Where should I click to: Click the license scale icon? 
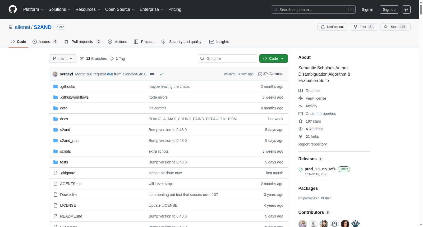[x=301, y=98]
